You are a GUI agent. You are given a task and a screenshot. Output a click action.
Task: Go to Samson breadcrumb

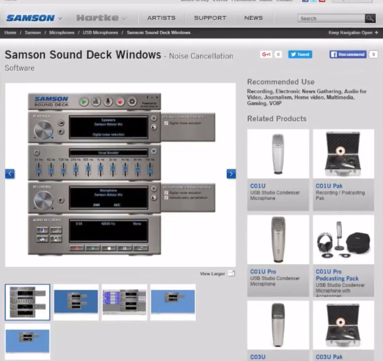tap(33, 33)
